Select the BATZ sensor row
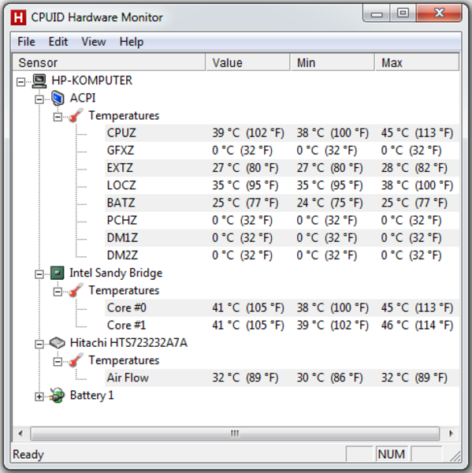This screenshot has width=472, height=473. 281,203
